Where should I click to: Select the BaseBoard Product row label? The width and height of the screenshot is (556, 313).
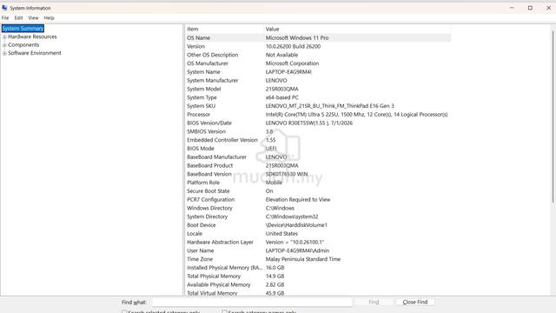pos(210,165)
